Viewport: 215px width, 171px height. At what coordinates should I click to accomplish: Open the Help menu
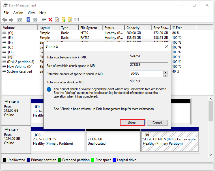point(43,13)
